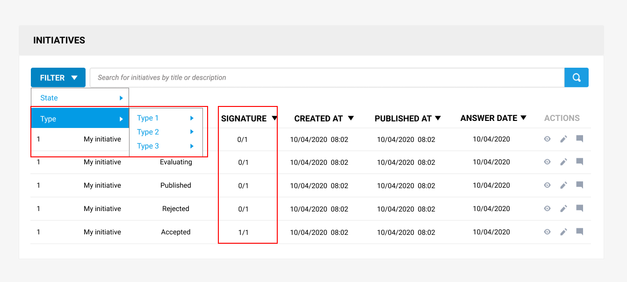Click the pencil icon in the Rejected row
Screen dimensions: 627x282
[563, 208]
